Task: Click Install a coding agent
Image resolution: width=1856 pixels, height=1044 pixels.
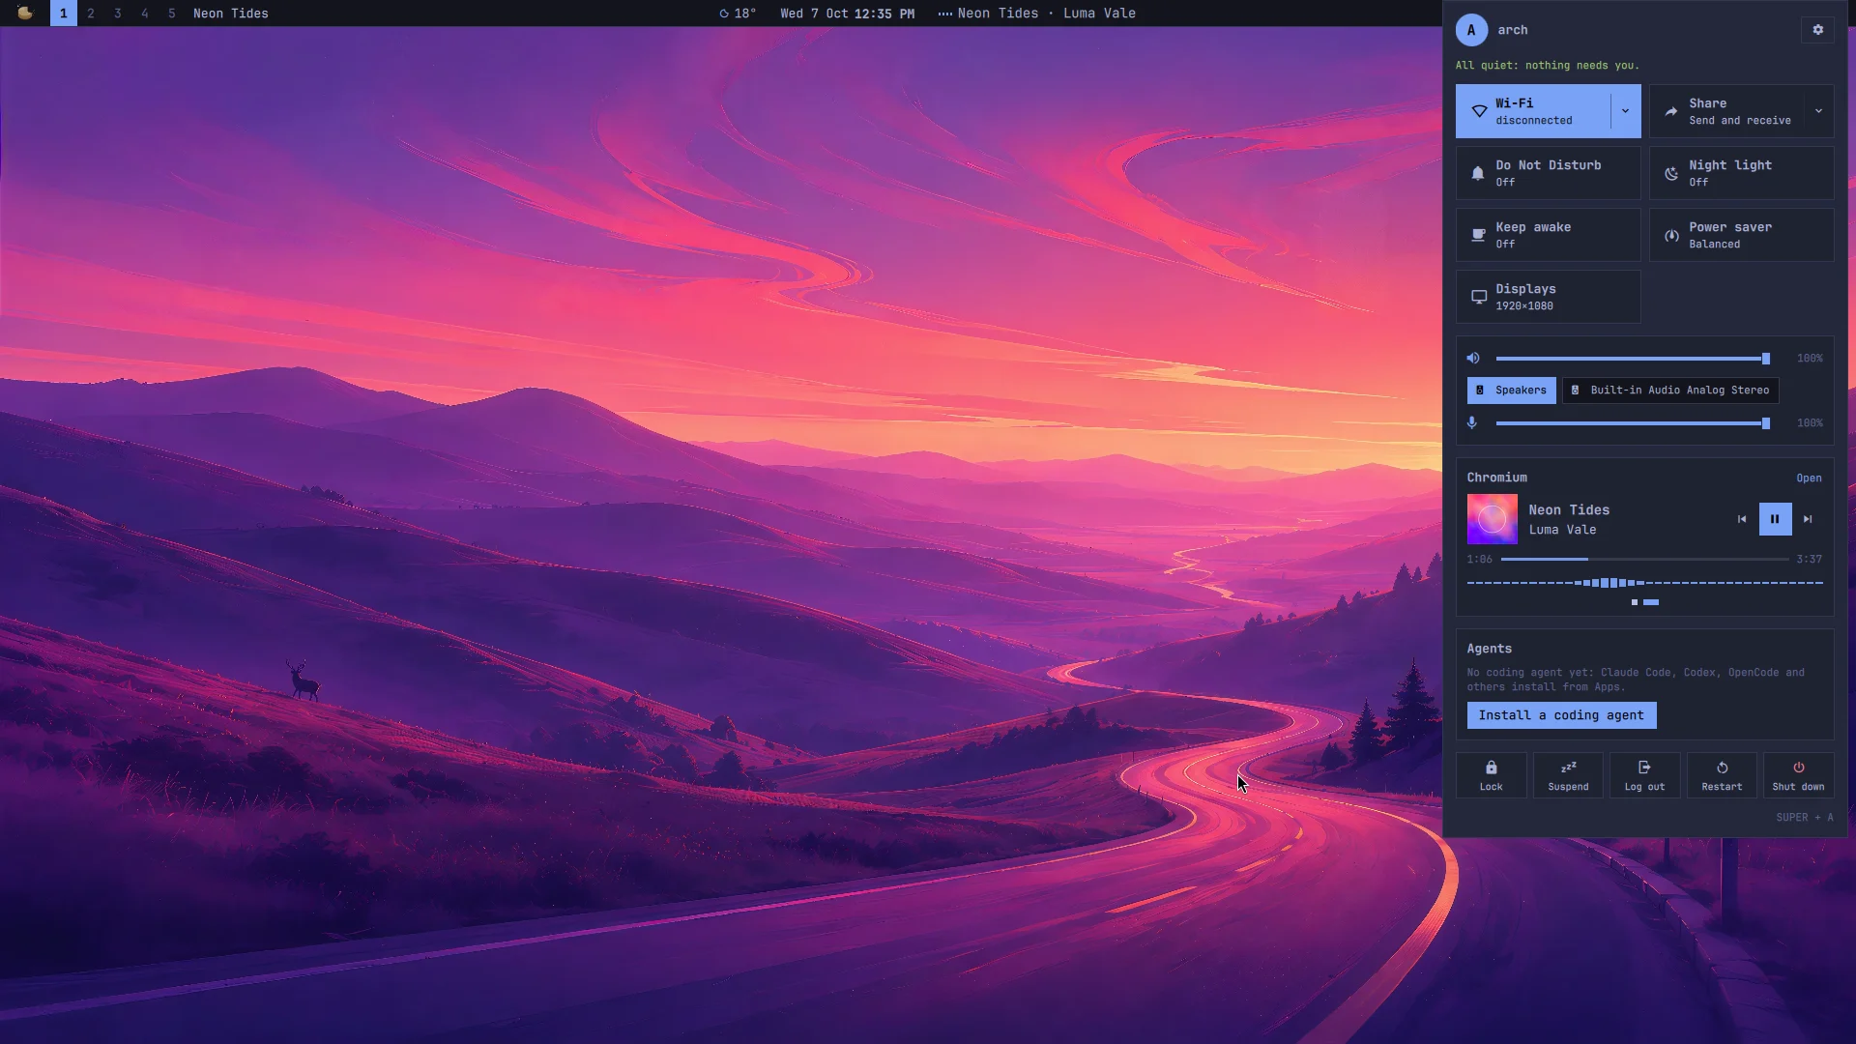Action: (x=1561, y=715)
